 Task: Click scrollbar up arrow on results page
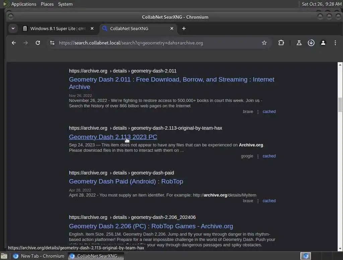click(340, 65)
